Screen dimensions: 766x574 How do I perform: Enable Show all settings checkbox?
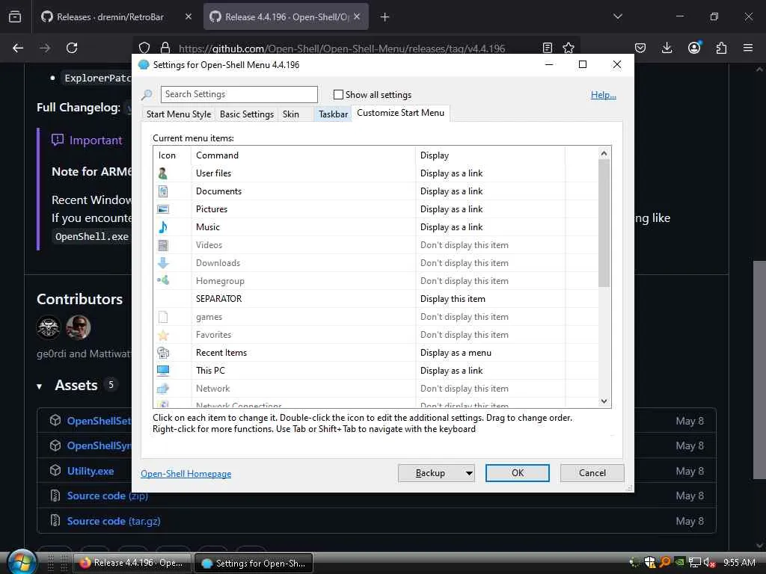338,95
